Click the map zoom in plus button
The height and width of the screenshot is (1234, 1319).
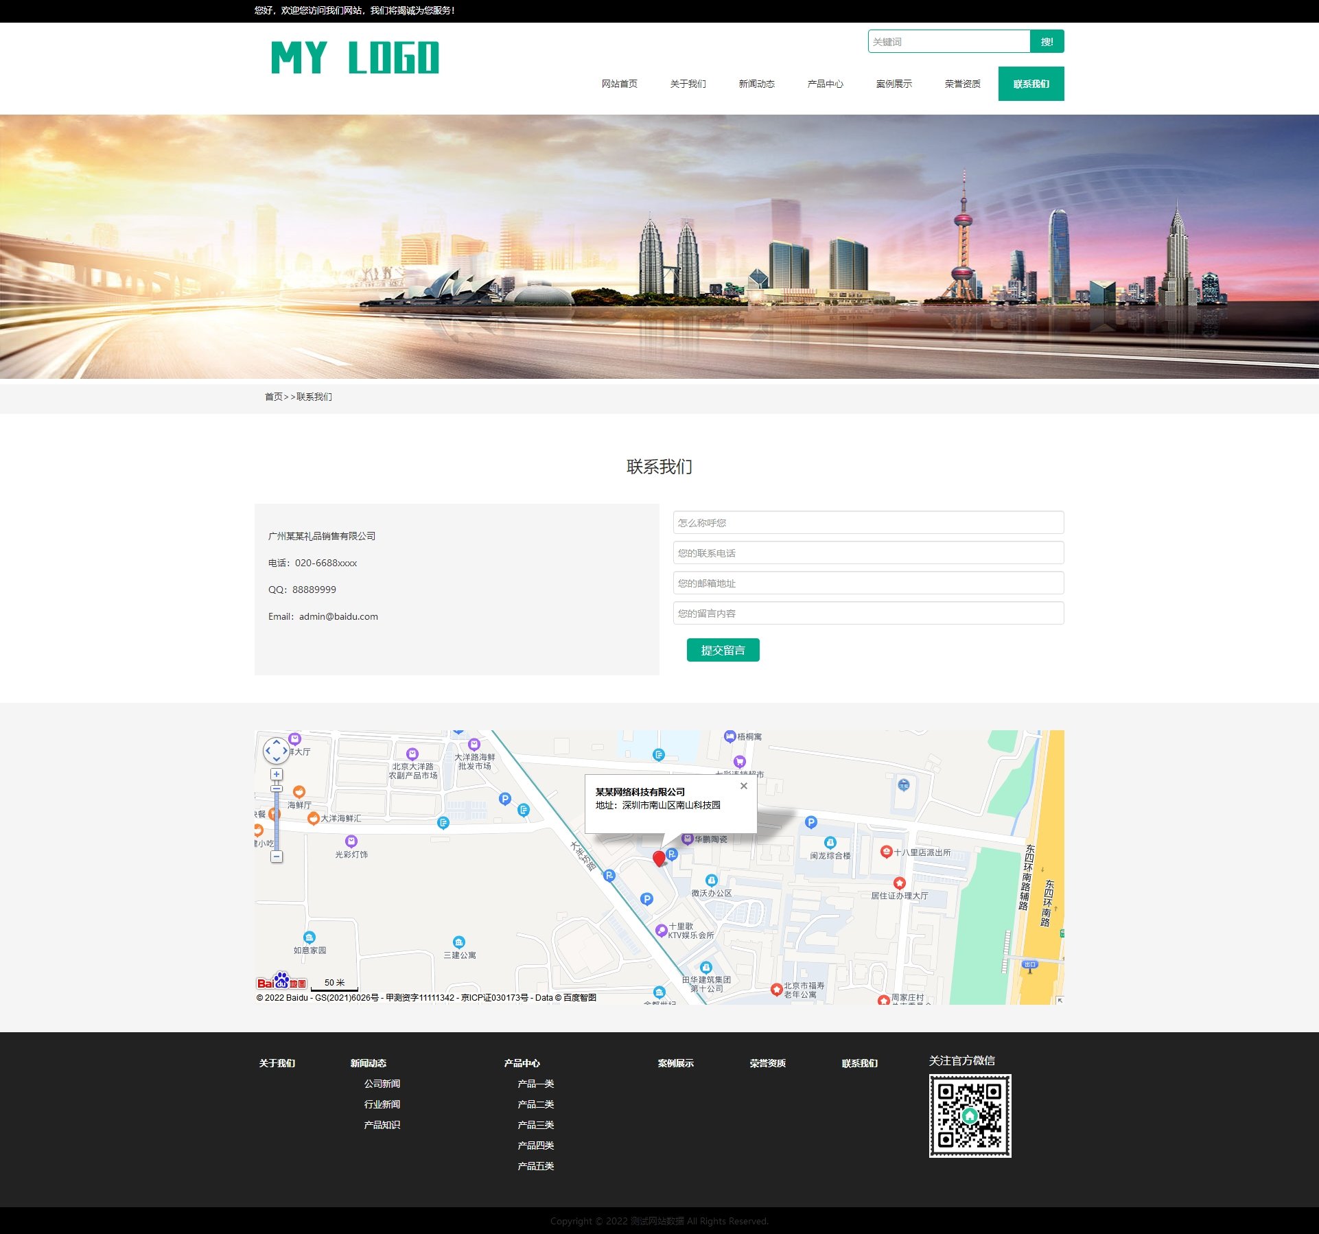point(277,774)
